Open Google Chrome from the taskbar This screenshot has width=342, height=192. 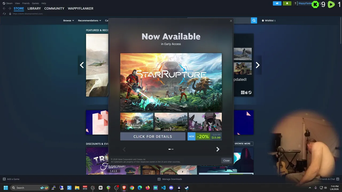click(x=132, y=188)
